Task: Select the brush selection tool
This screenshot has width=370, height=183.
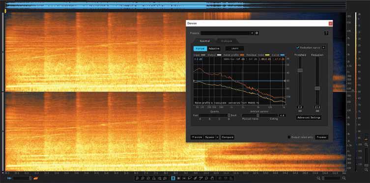Action: click(195, 178)
